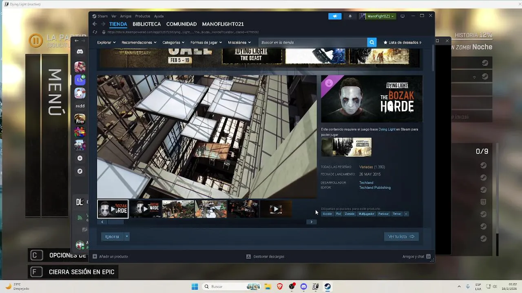Viewport: 522px width, 293px height.
Task: Show more tags with plus button
Action: coord(406,214)
